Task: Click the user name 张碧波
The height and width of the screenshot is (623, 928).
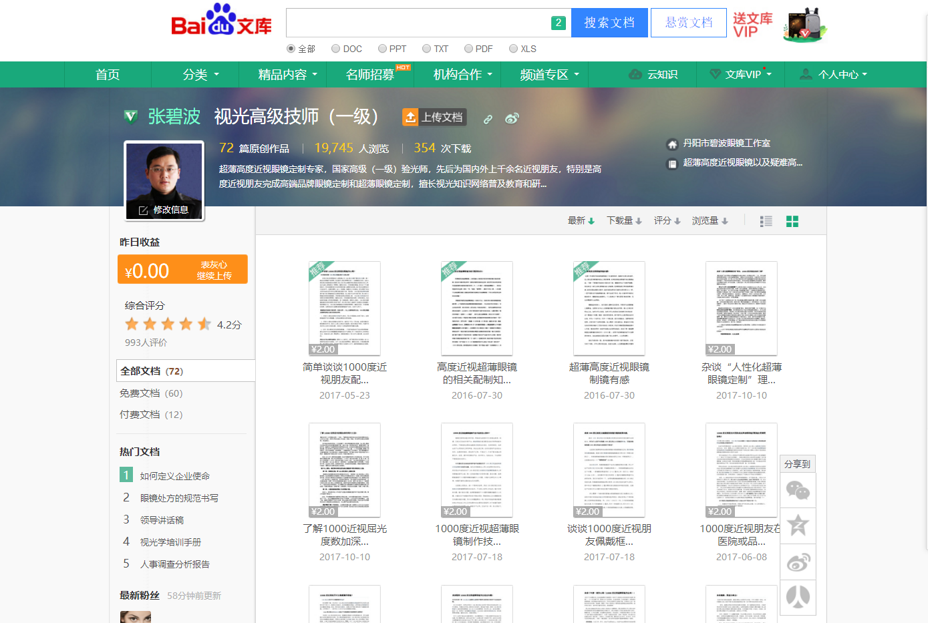Action: click(174, 117)
